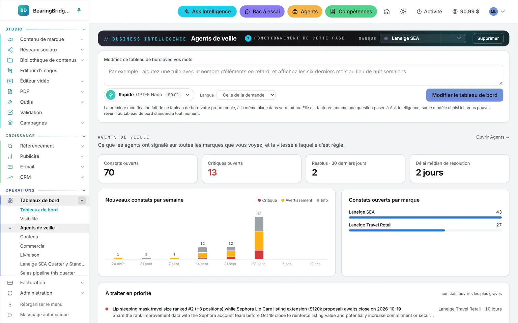This screenshot has width=518, height=323.
Task: Click the Publicité bar chart icon
Action: click(x=10, y=156)
